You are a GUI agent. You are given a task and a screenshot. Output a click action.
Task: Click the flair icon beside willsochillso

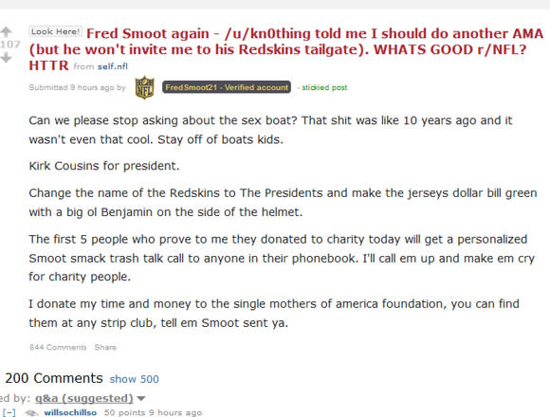(x=32, y=413)
